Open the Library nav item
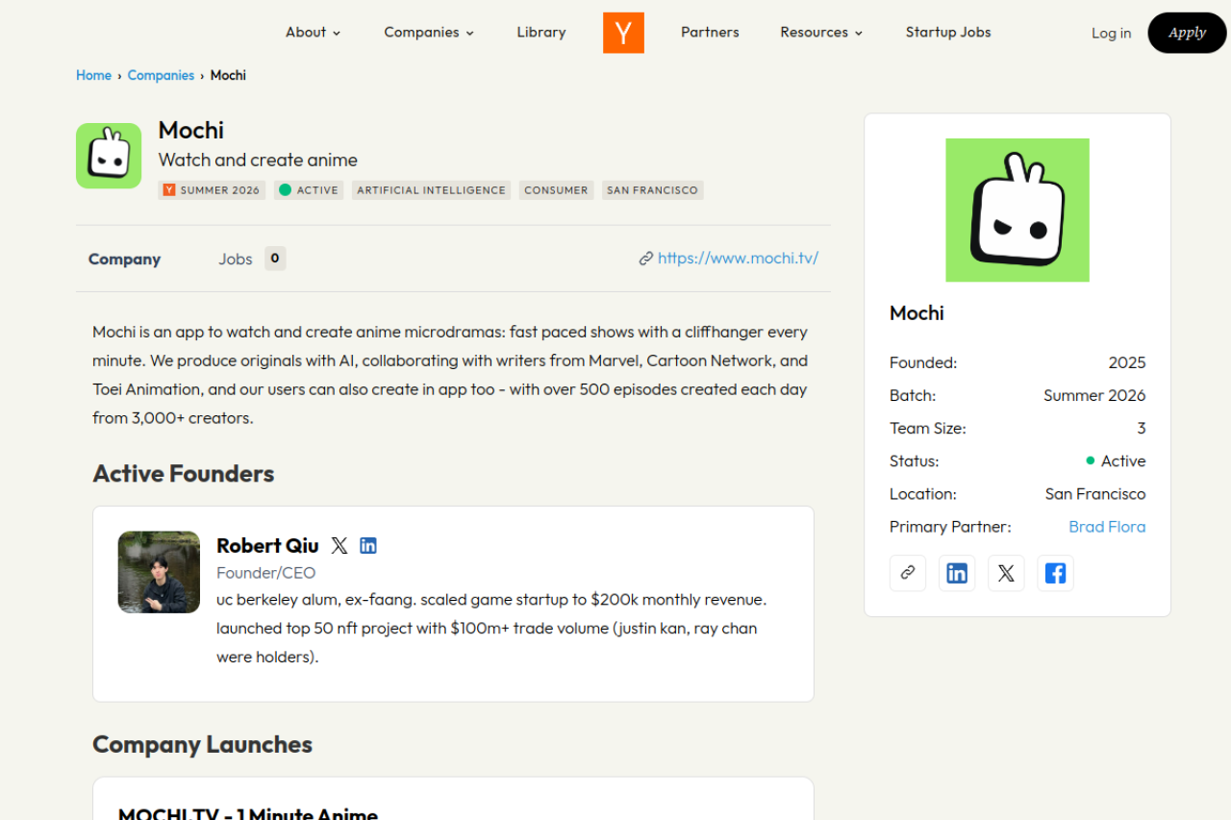Image resolution: width=1231 pixels, height=820 pixels. pyautogui.click(x=541, y=33)
